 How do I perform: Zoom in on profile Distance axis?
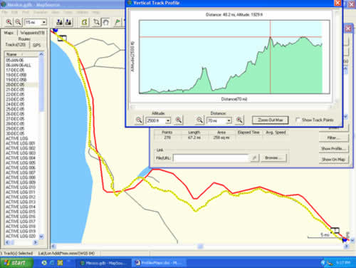click(239, 120)
